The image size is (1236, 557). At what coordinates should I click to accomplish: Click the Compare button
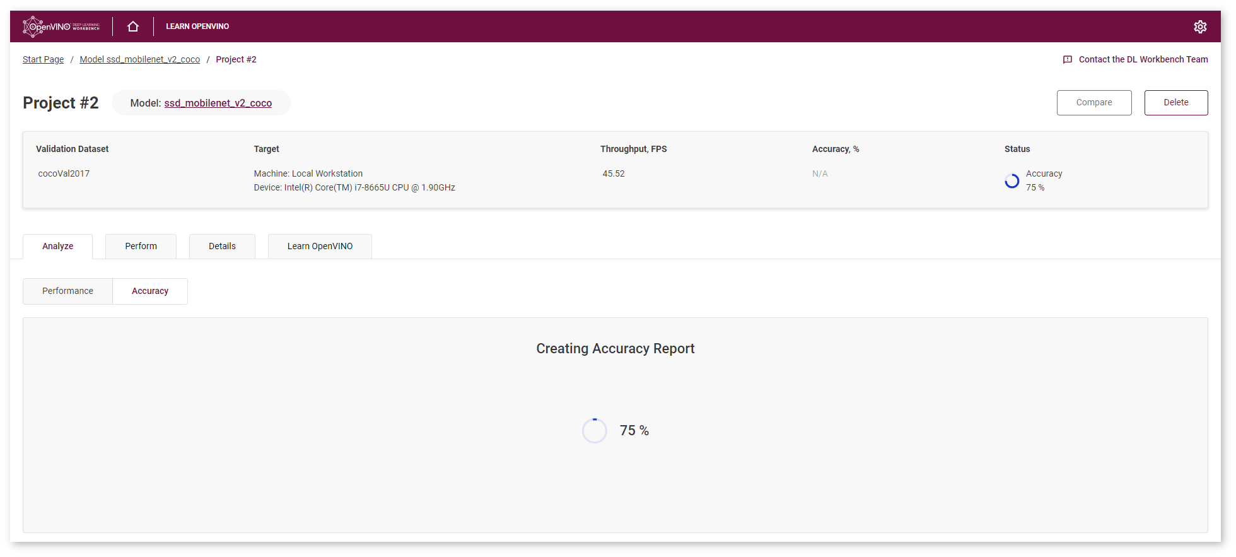(1094, 103)
